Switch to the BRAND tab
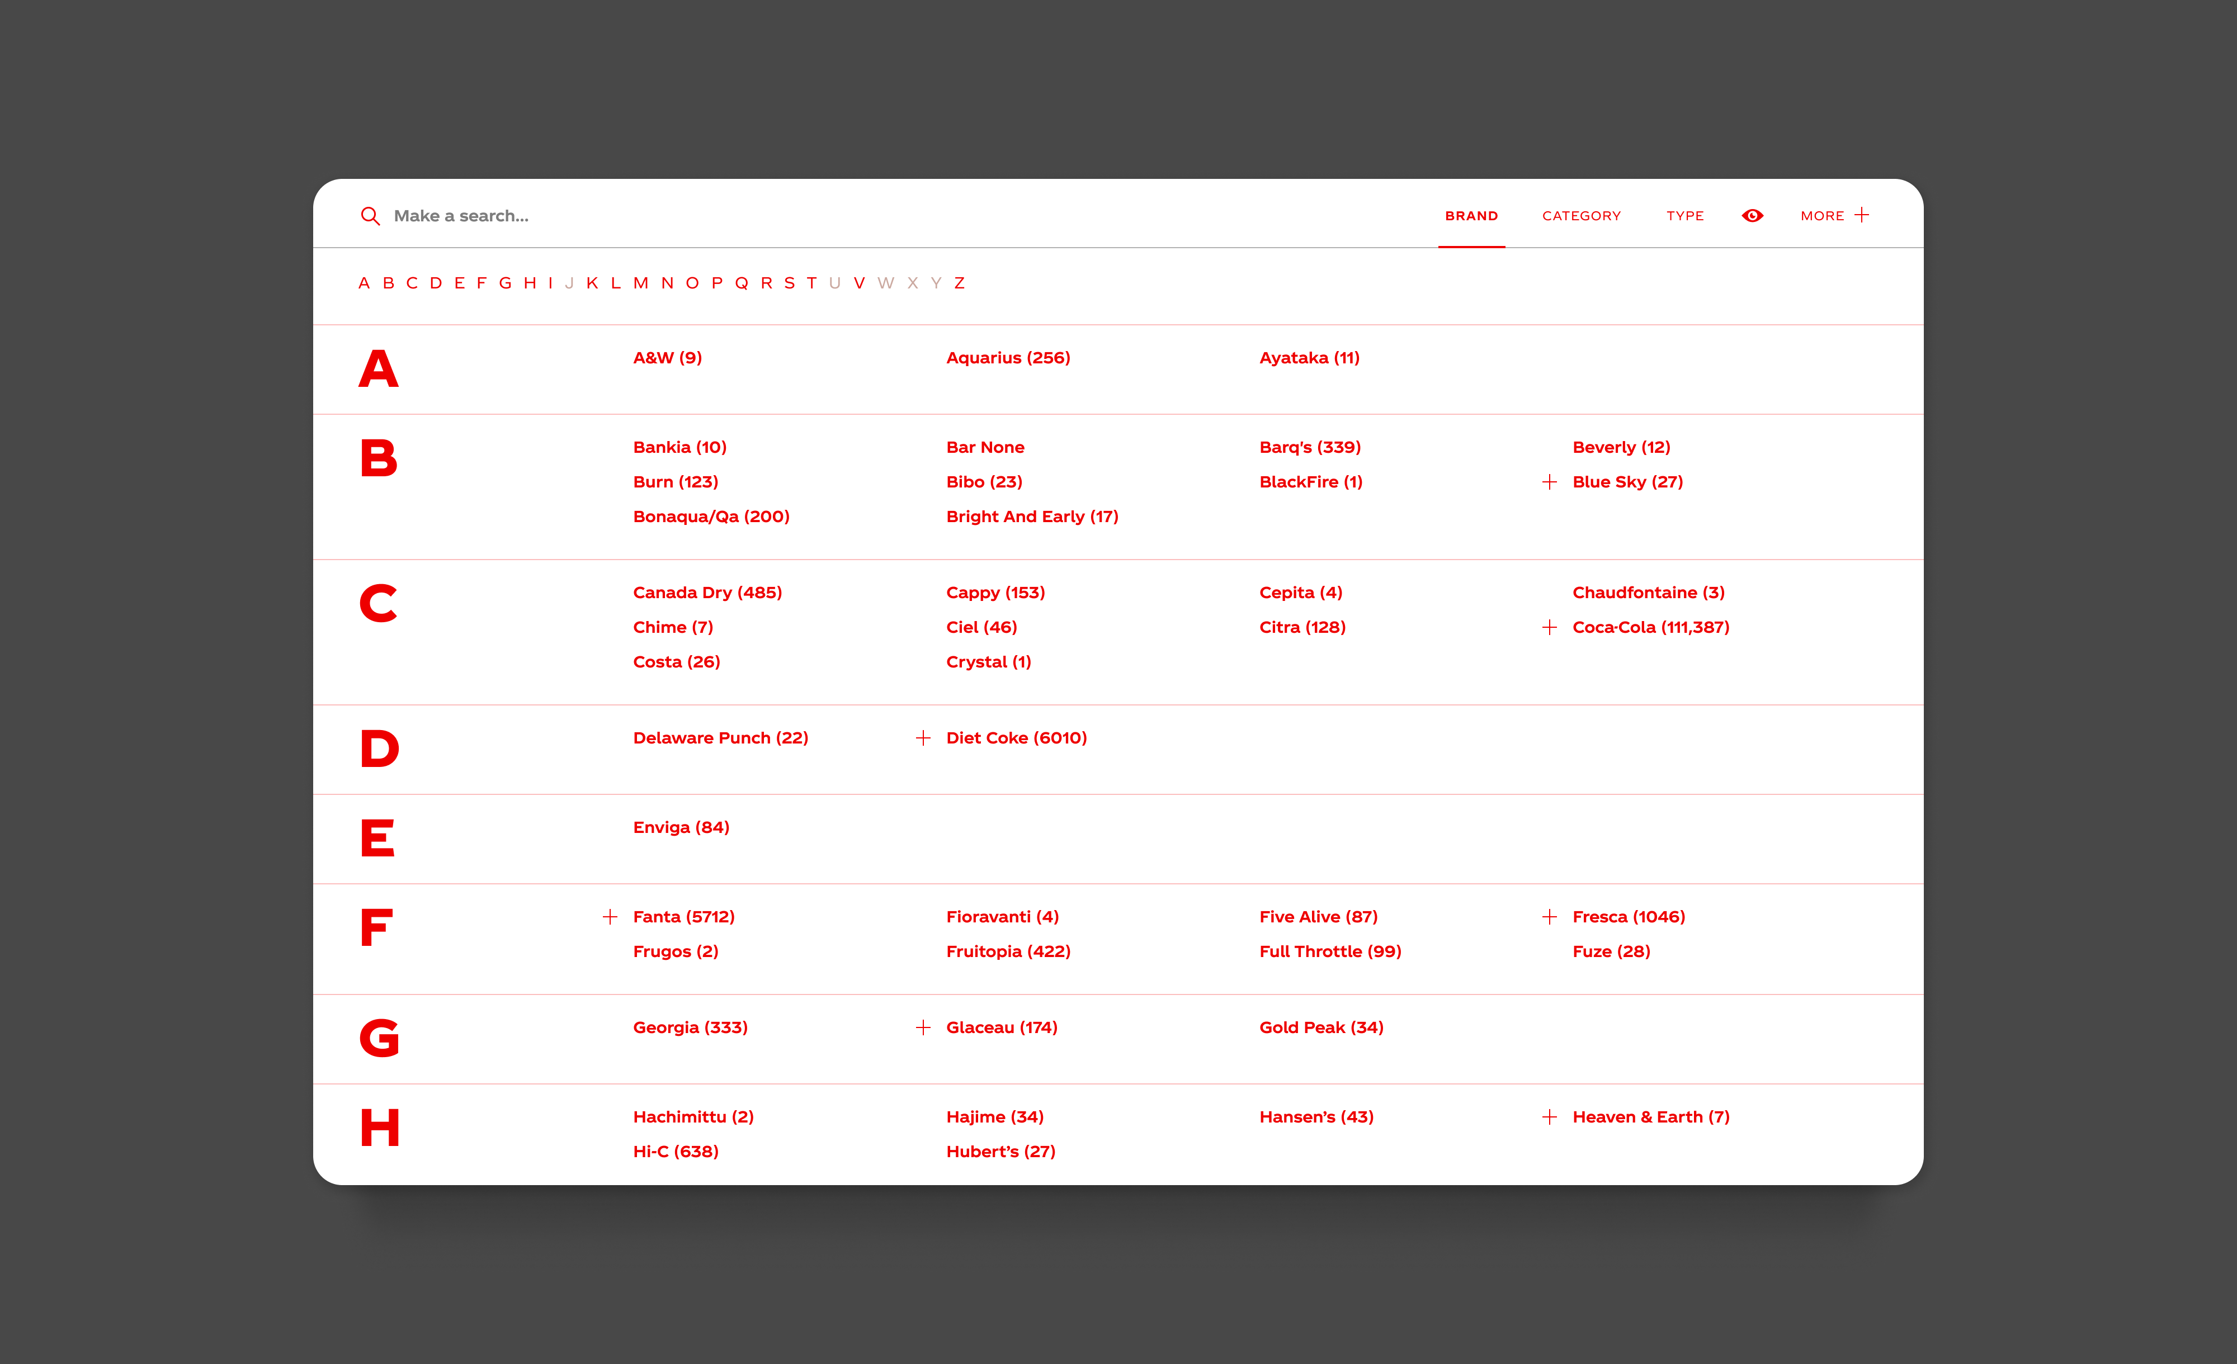This screenshot has width=2237, height=1364. click(x=1471, y=216)
